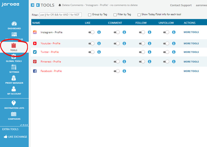Open Unfollow info icon for Youtube
This screenshot has height=147, width=207.
point(174,43)
